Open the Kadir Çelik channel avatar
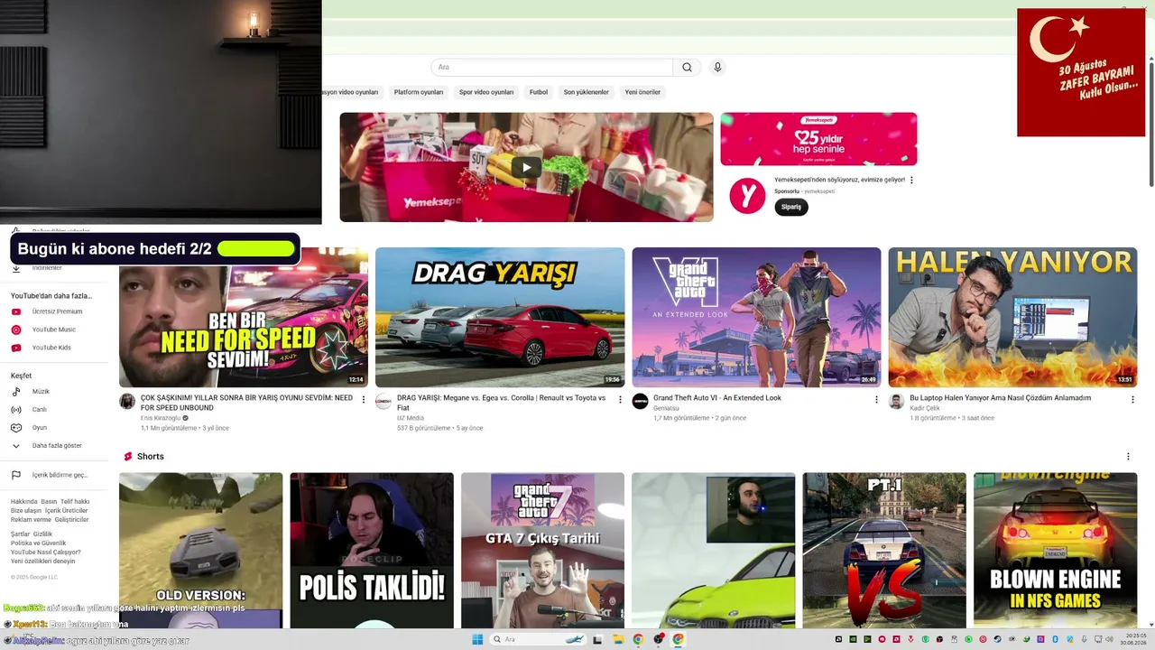Screen dimensions: 1155x650 pos(896,402)
